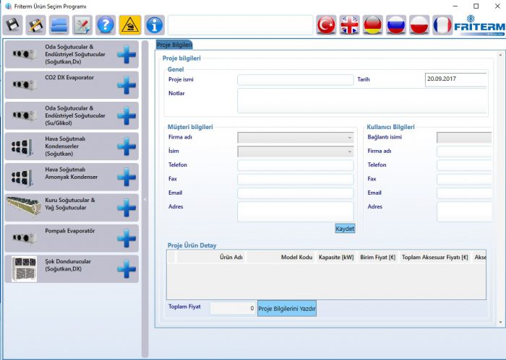The width and height of the screenshot is (506, 360).
Task: Select the German flag language icon
Action: 373,25
